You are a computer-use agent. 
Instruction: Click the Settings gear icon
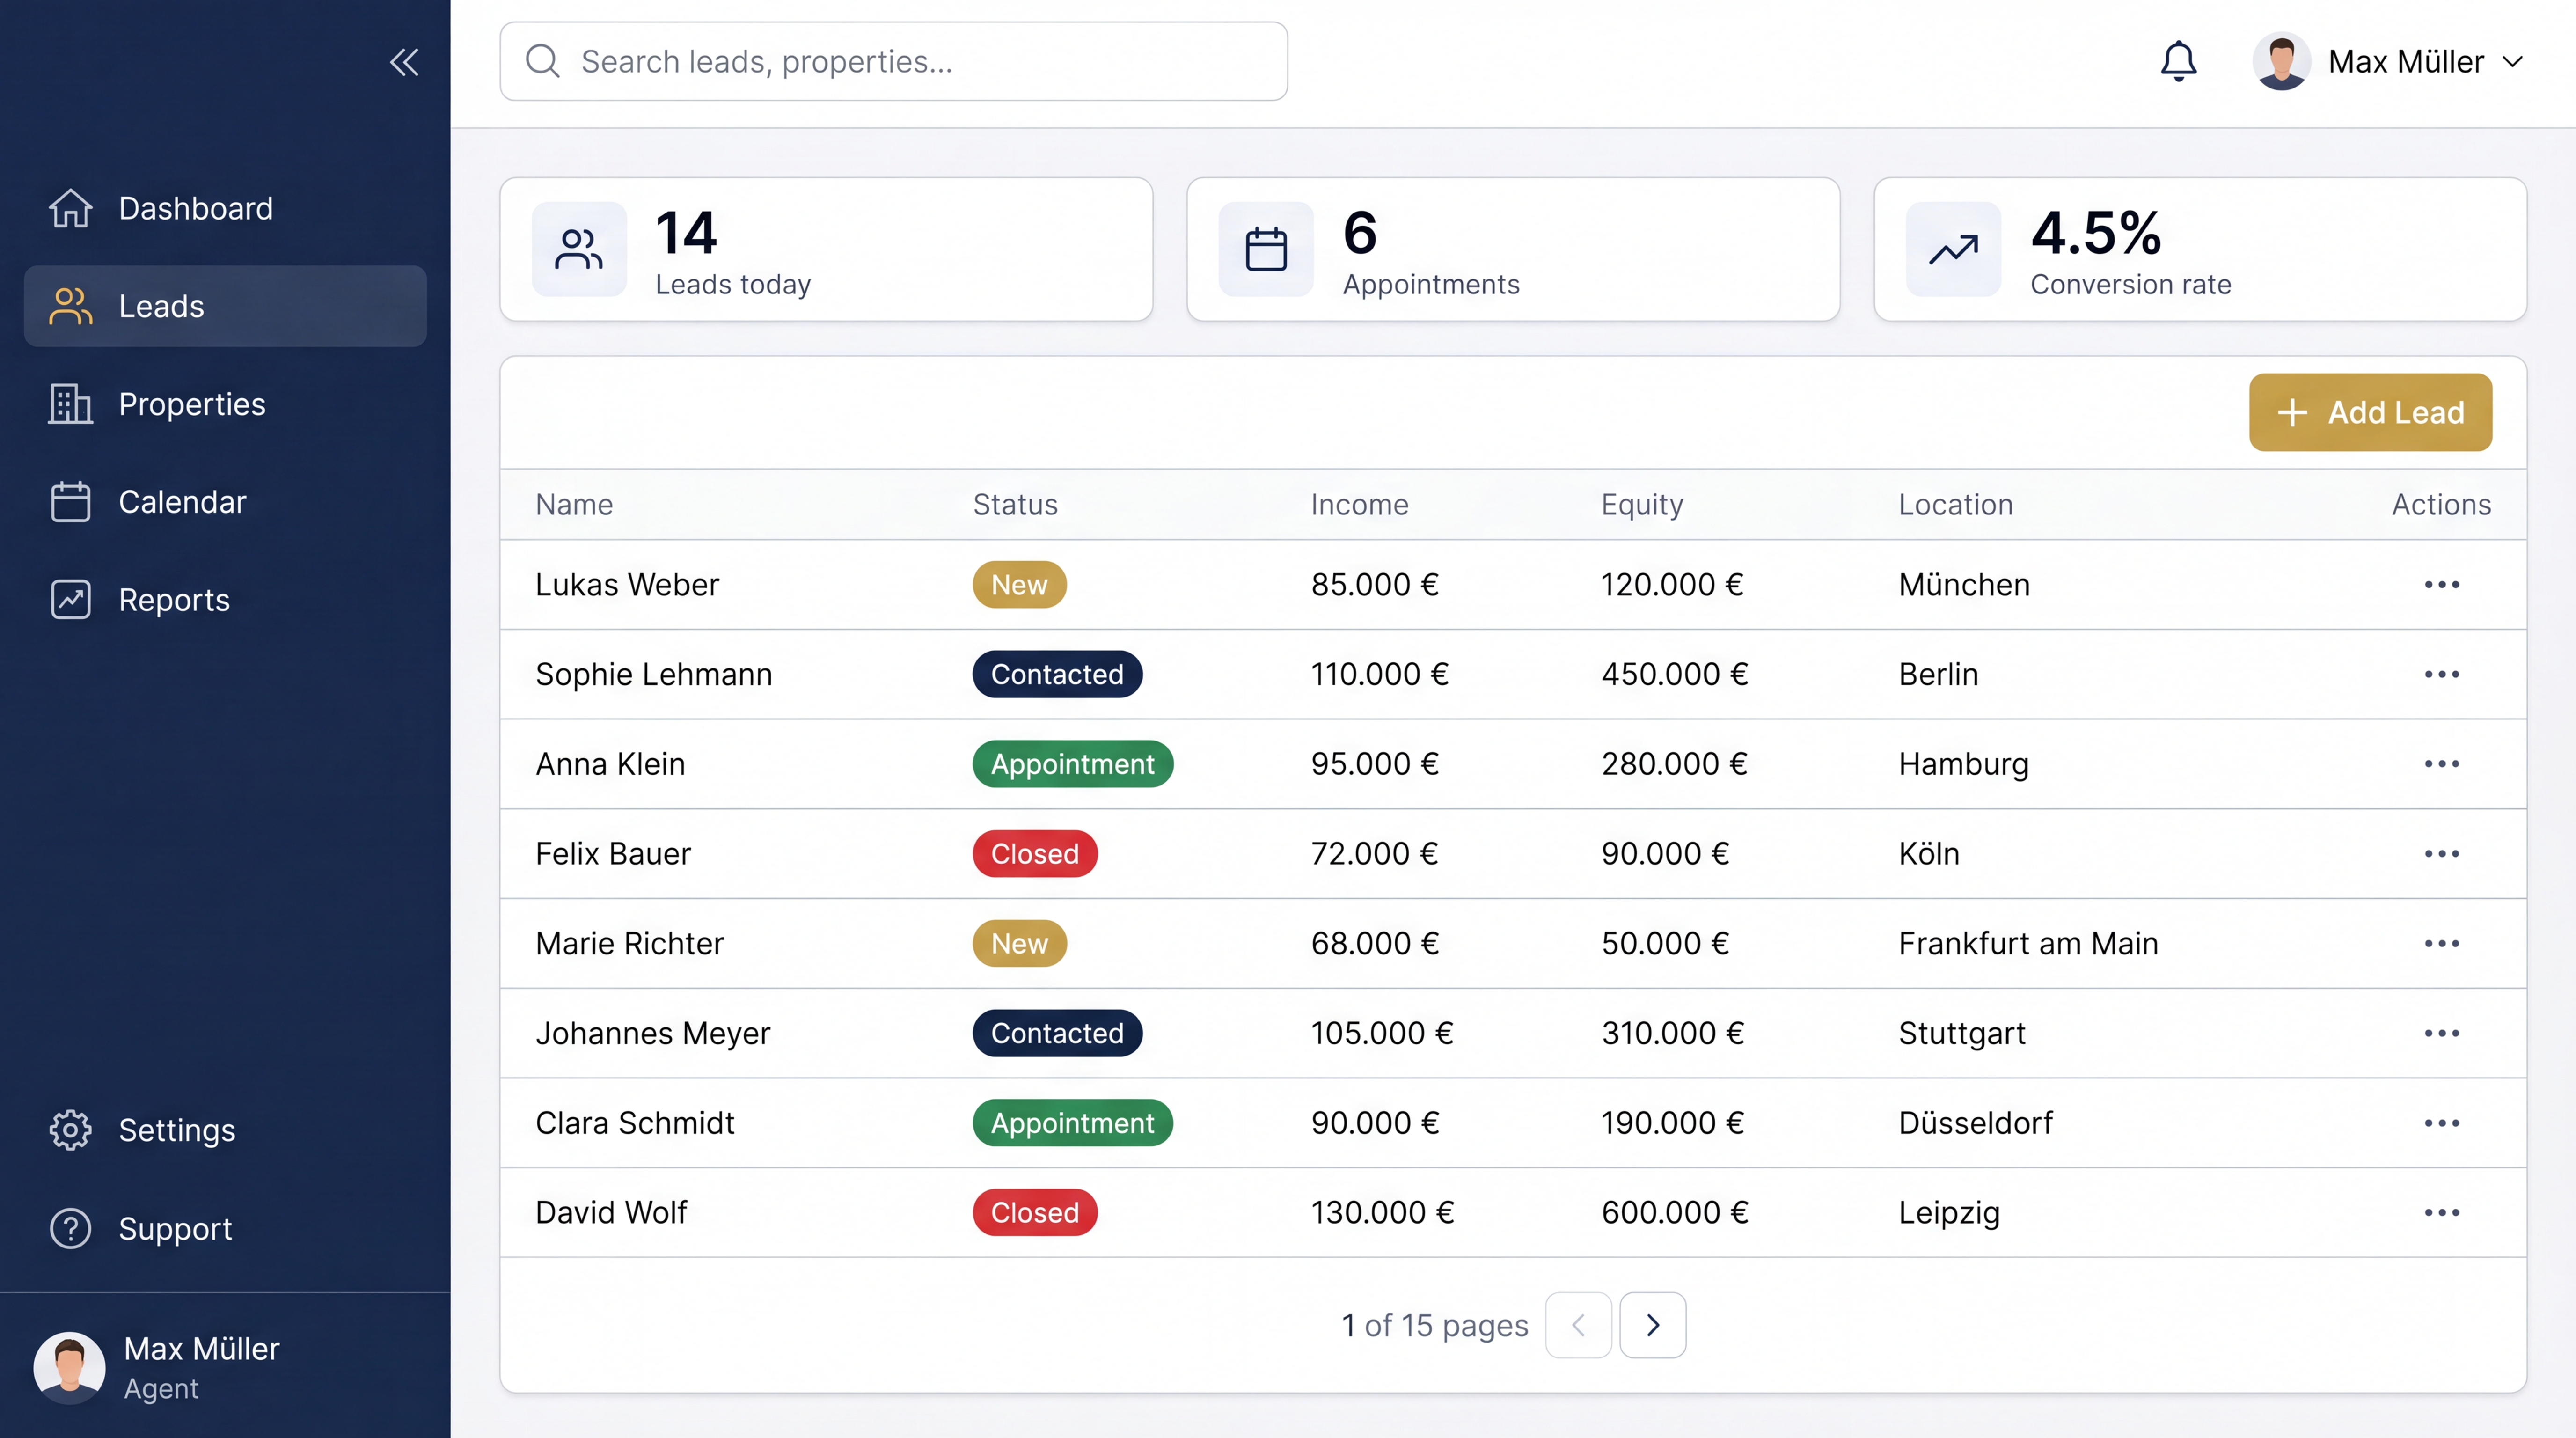[x=70, y=1130]
